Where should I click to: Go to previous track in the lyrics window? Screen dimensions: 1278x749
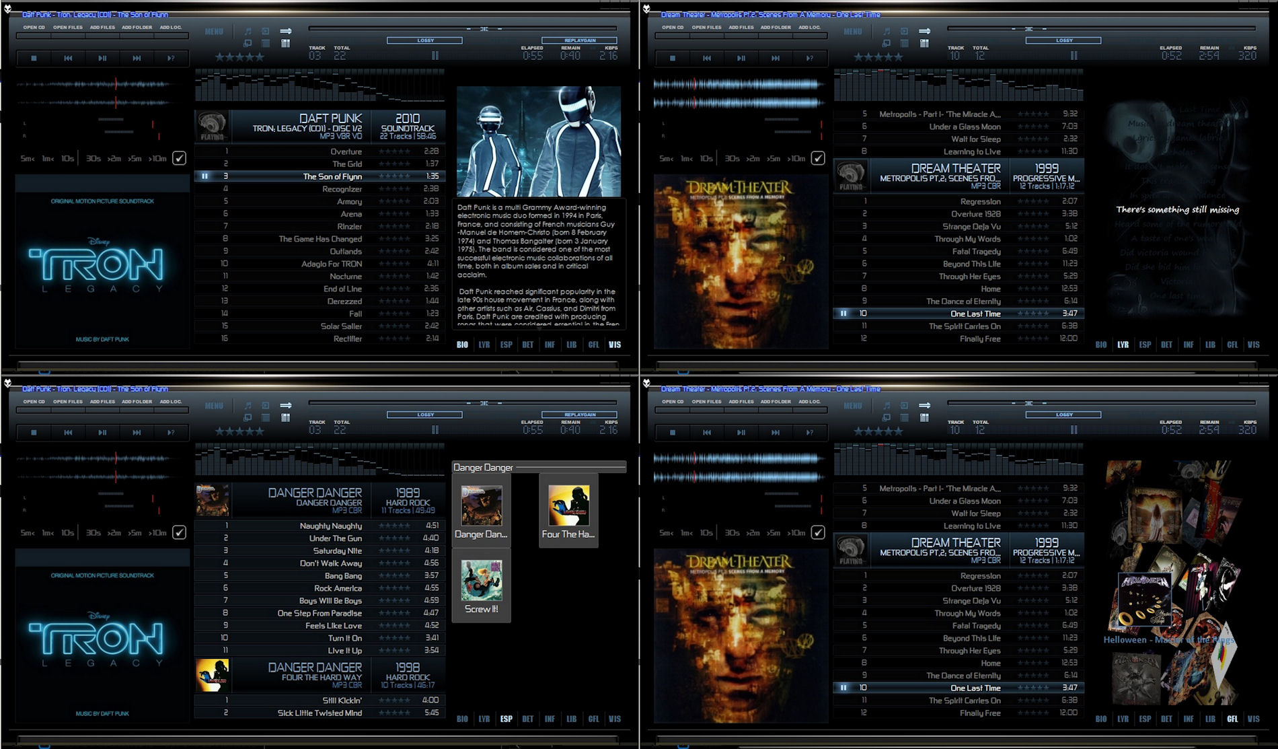point(707,59)
